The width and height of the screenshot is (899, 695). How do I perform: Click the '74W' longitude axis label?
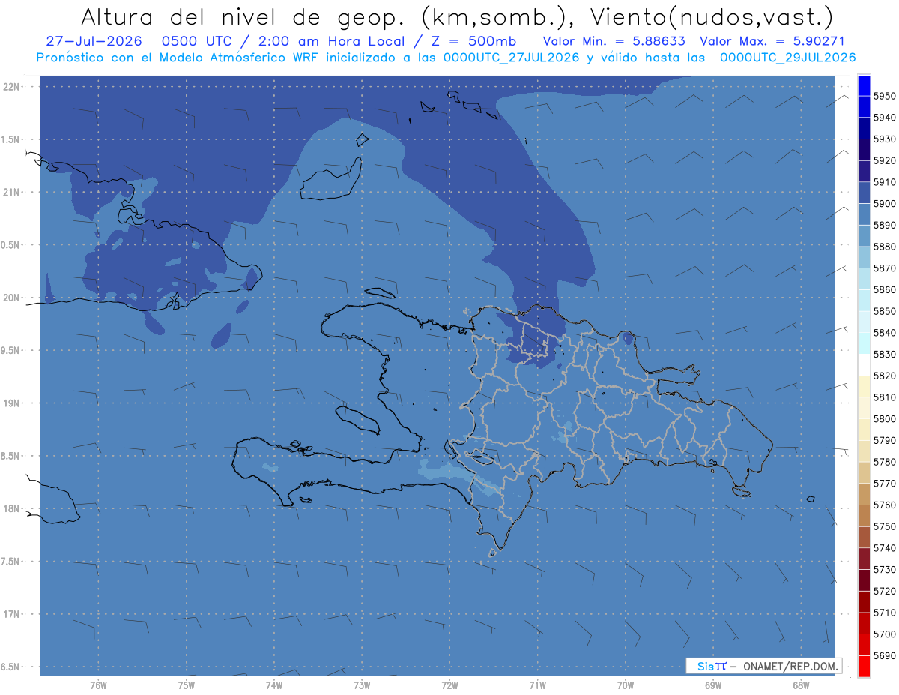click(274, 685)
